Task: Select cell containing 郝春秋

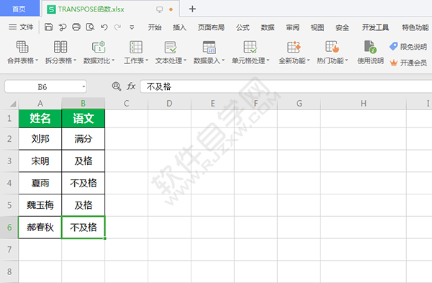Action: tap(40, 228)
